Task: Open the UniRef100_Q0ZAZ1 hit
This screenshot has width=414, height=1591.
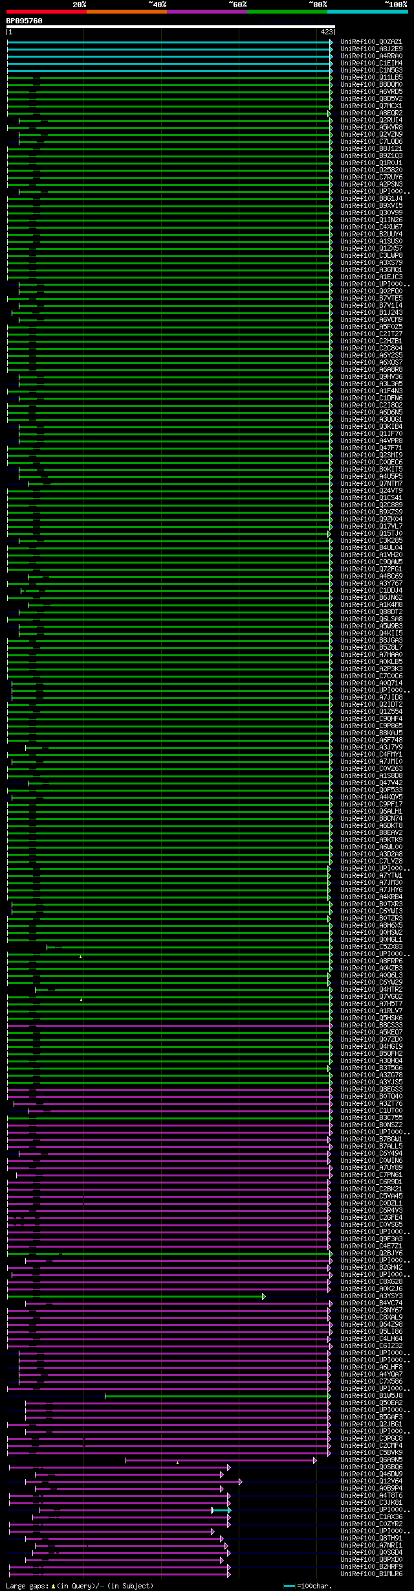Action: tap(371, 42)
